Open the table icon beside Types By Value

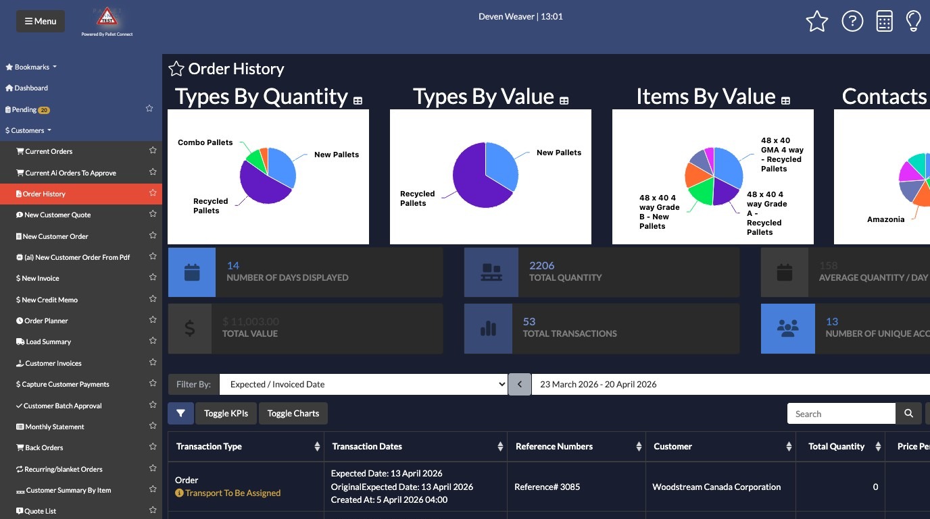(x=564, y=101)
